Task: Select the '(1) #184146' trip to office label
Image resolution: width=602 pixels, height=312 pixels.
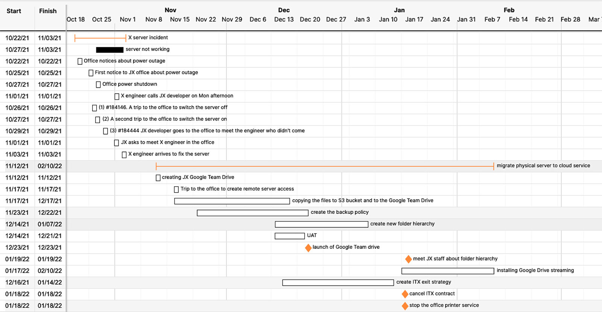Action: tap(163, 108)
